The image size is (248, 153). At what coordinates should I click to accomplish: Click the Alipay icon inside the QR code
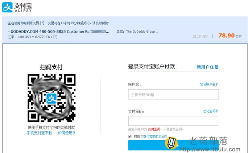point(51,98)
